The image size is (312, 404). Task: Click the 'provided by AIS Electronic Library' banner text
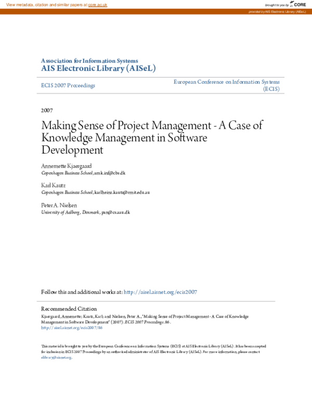click(277, 12)
